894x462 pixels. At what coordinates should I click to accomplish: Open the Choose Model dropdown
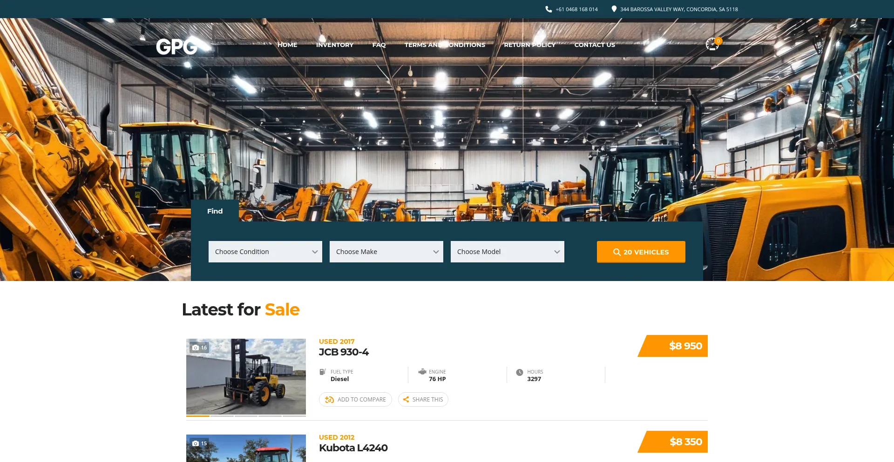pos(508,252)
